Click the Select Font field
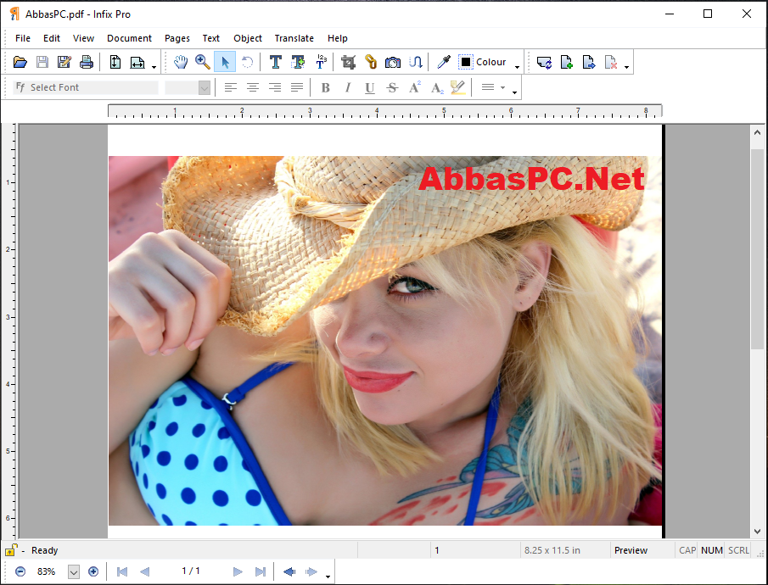Image resolution: width=768 pixels, height=585 pixels. coord(86,87)
